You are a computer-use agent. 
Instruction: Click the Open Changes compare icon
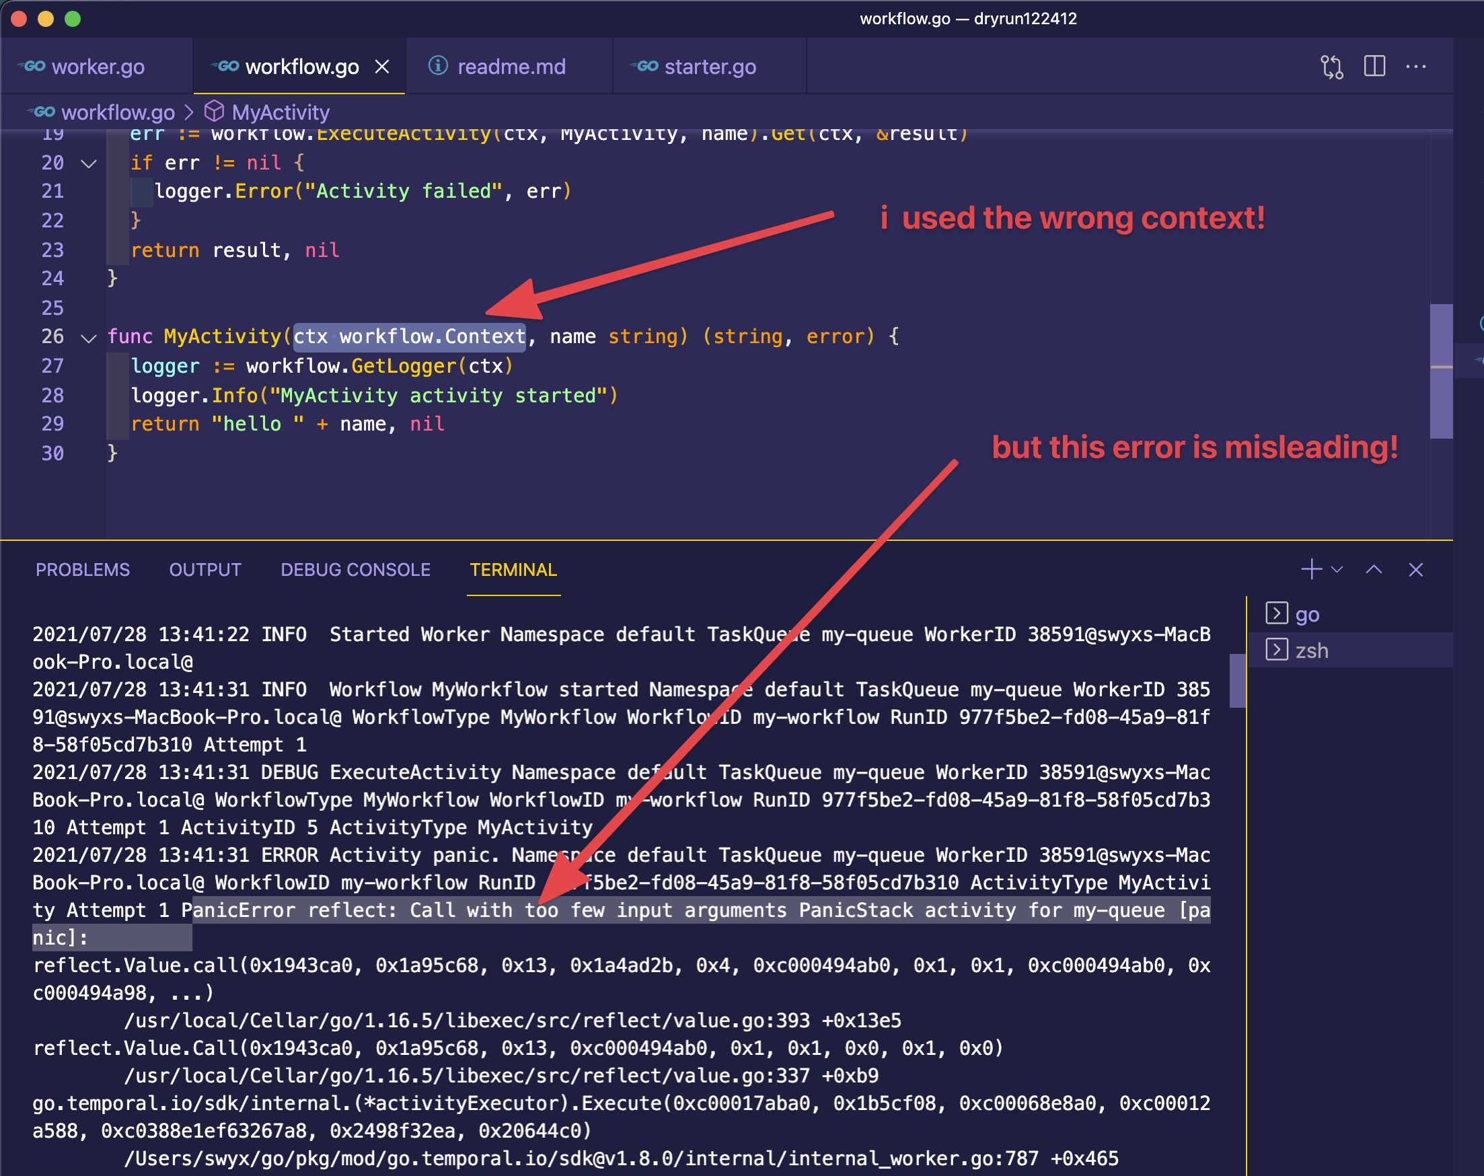tap(1333, 66)
